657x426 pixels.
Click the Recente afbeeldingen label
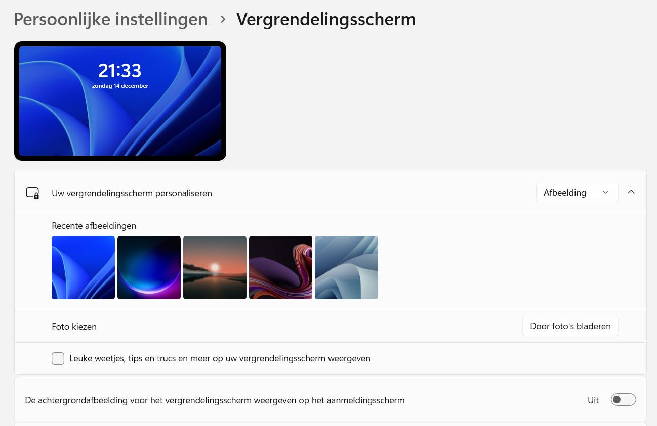94,226
